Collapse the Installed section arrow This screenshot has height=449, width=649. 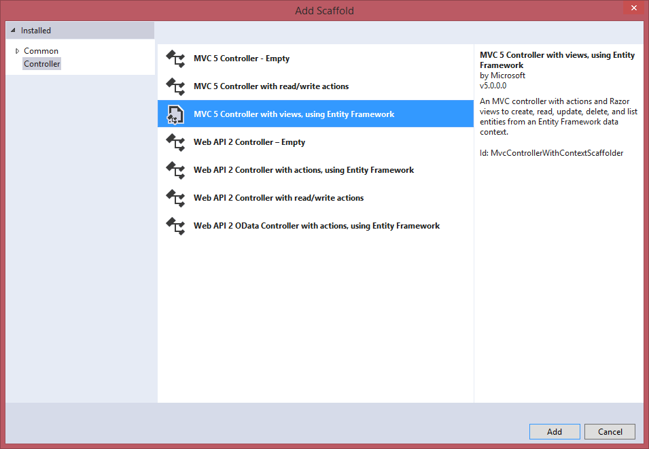pos(13,30)
